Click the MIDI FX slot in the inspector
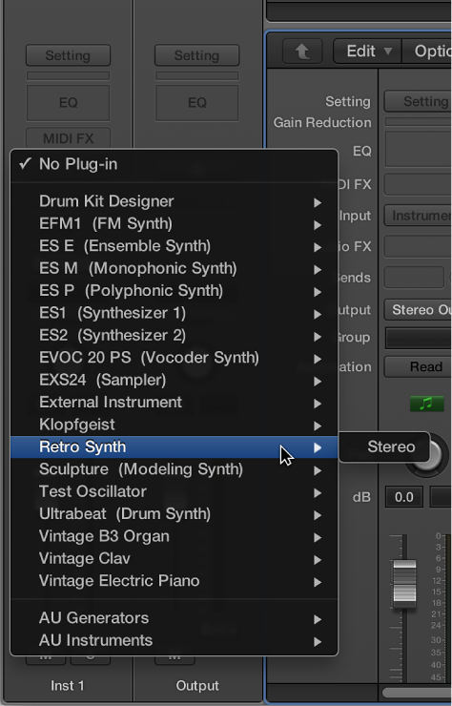Viewport: 452px width, 706px height. tap(418, 184)
